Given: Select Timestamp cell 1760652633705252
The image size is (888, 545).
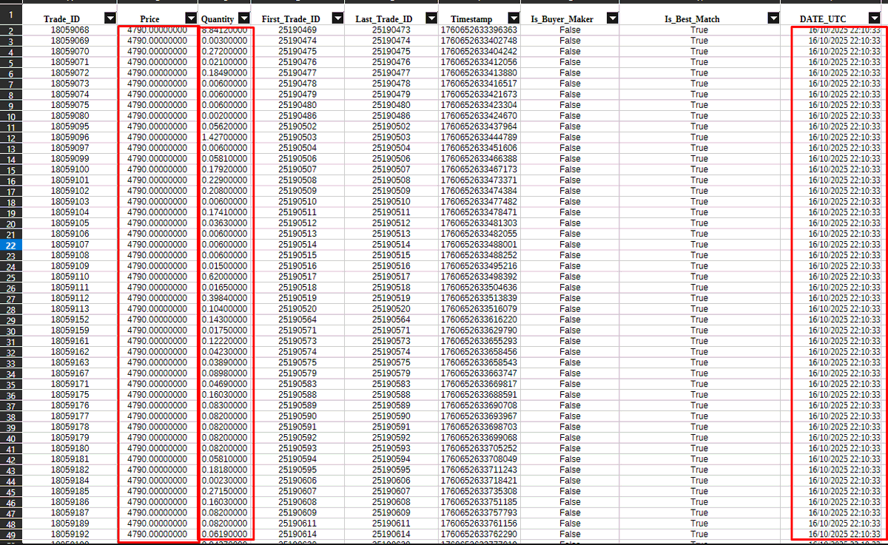Looking at the screenshot, I should tap(479, 448).
